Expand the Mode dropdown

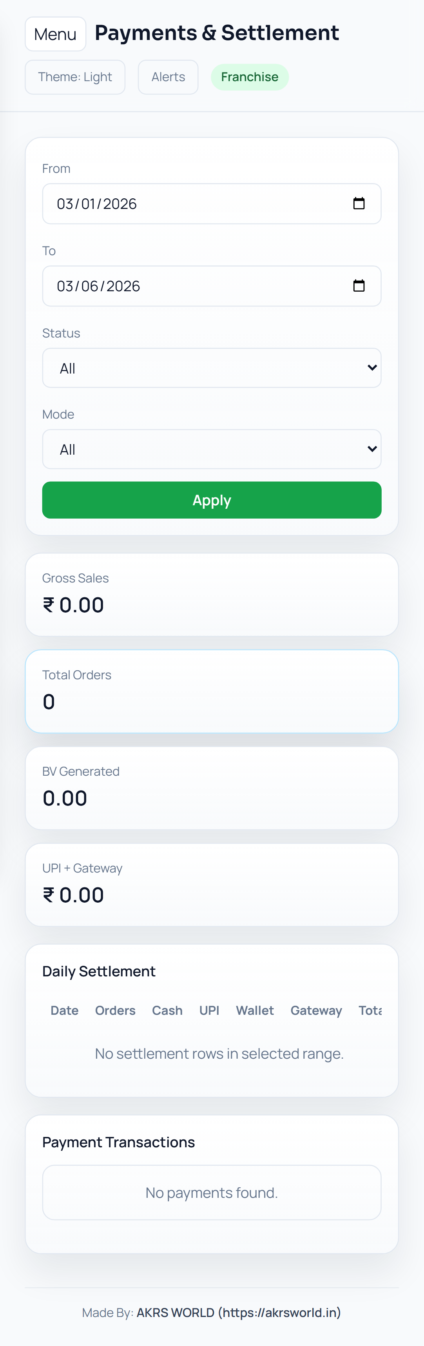point(212,449)
